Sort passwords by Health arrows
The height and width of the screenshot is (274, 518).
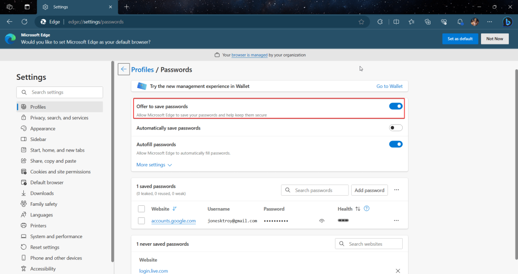pyautogui.click(x=358, y=209)
